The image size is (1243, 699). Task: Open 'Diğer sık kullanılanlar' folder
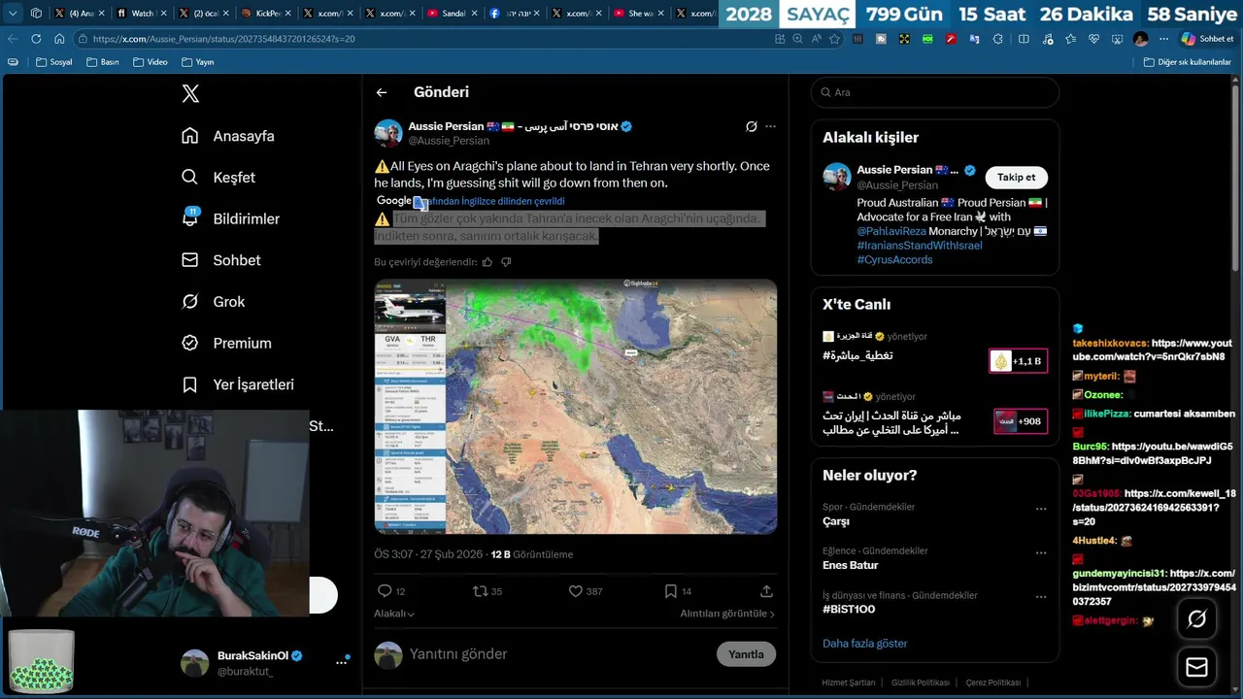pyautogui.click(x=1187, y=62)
